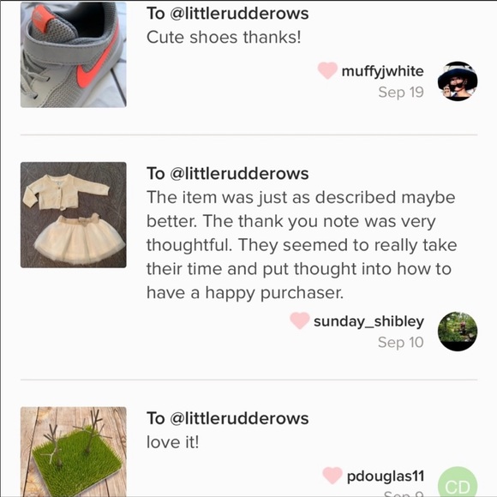Select the long 'item was just as described' review
This screenshot has width=497, height=497.
coord(302,245)
